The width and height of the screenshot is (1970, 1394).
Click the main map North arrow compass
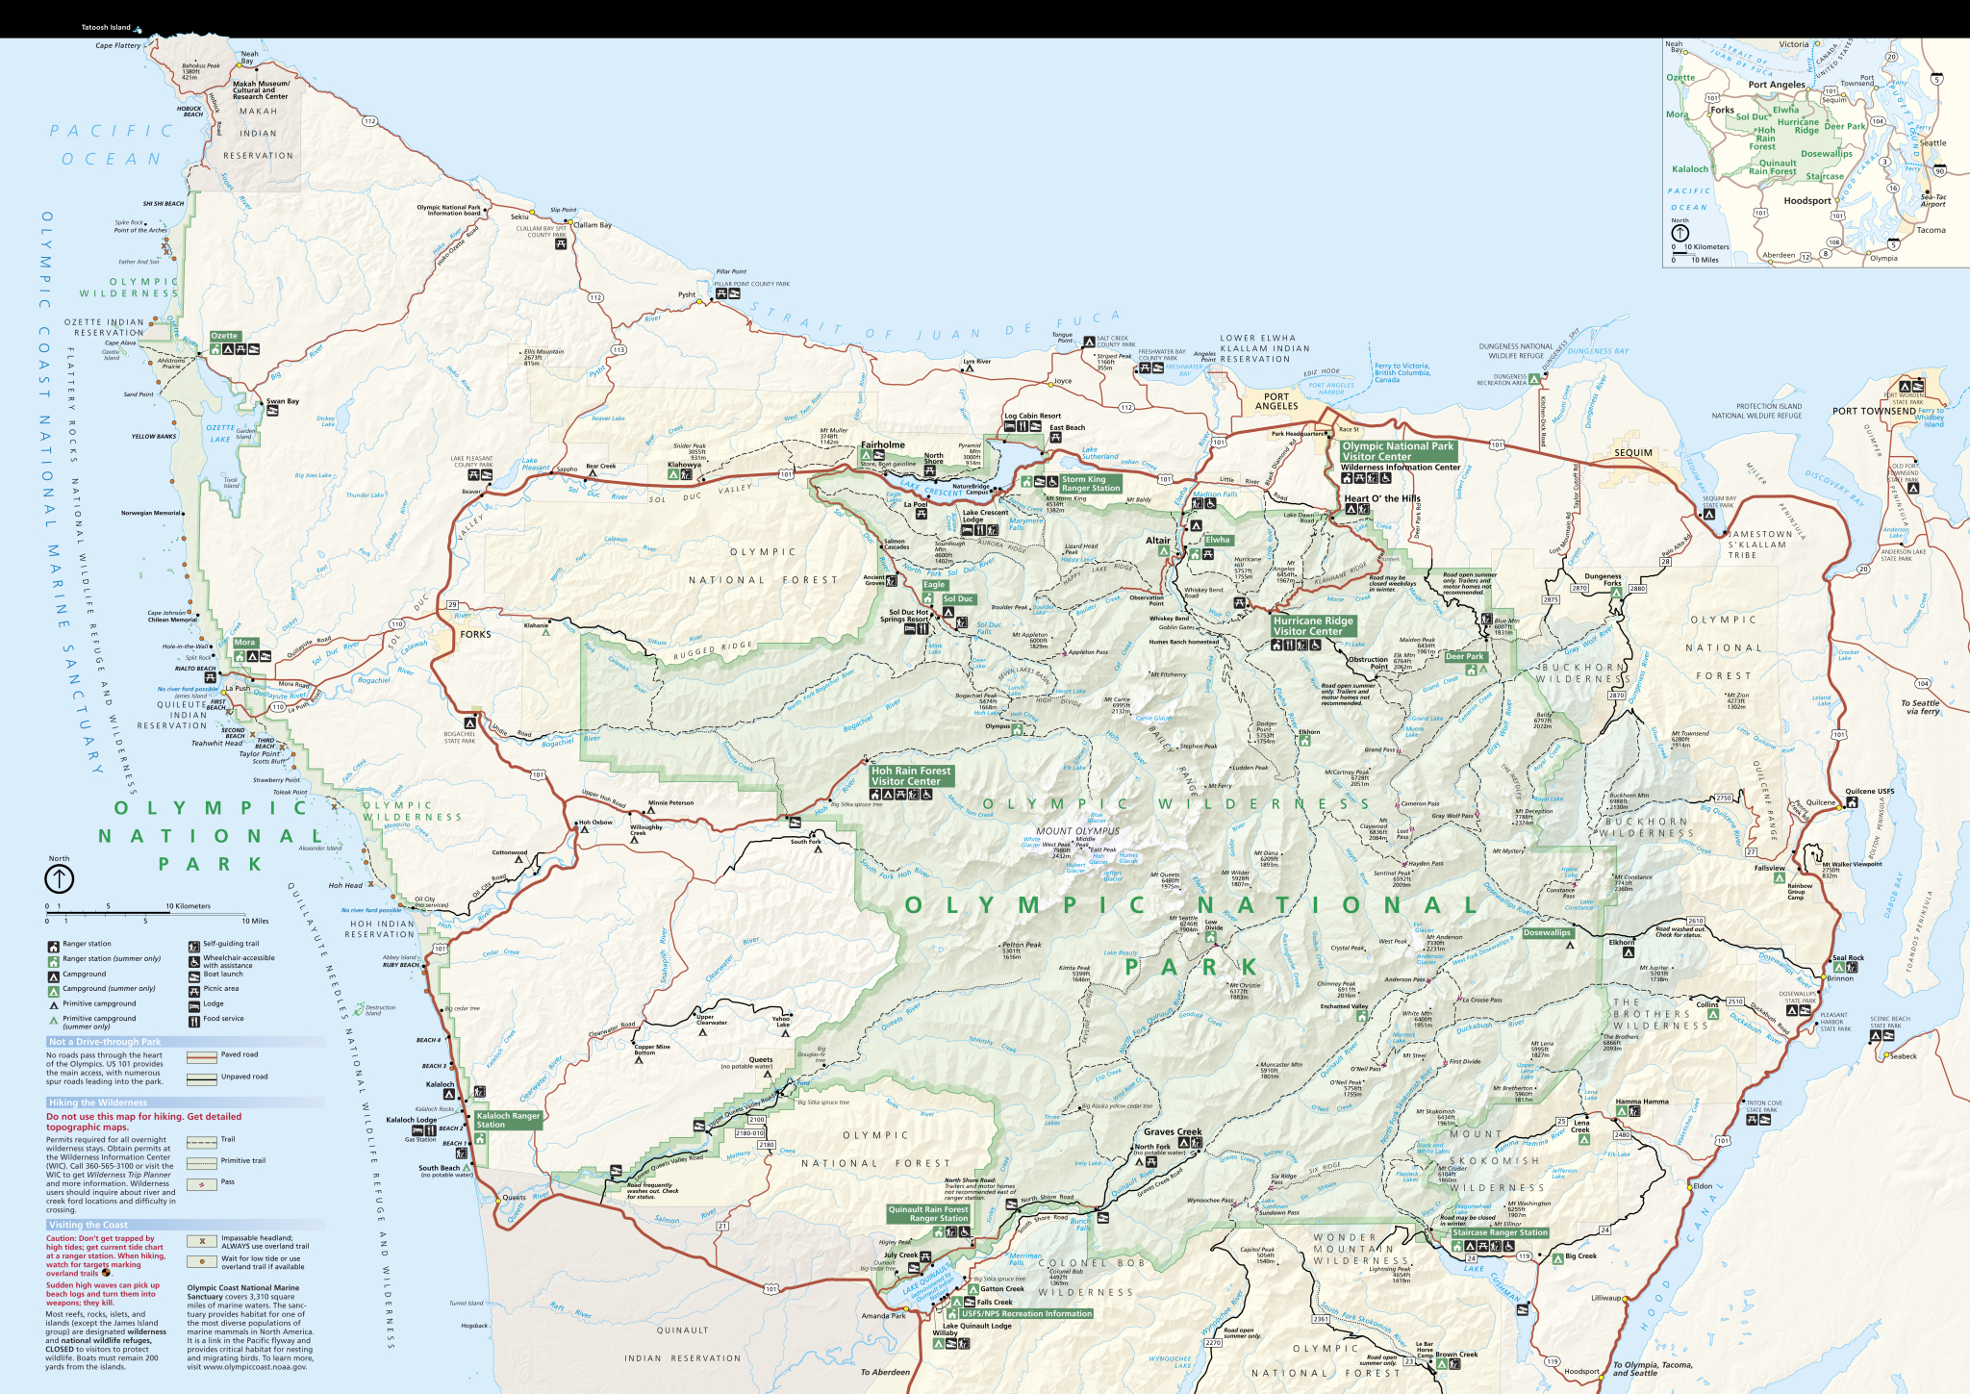point(60,877)
